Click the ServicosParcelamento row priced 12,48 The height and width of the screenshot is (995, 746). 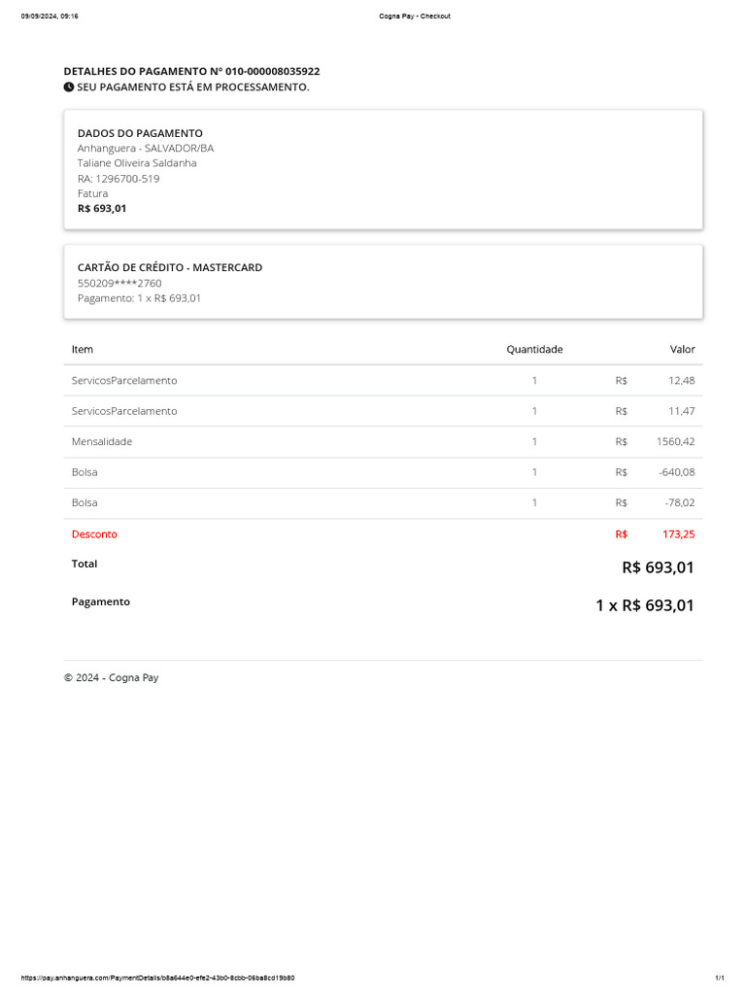click(124, 381)
